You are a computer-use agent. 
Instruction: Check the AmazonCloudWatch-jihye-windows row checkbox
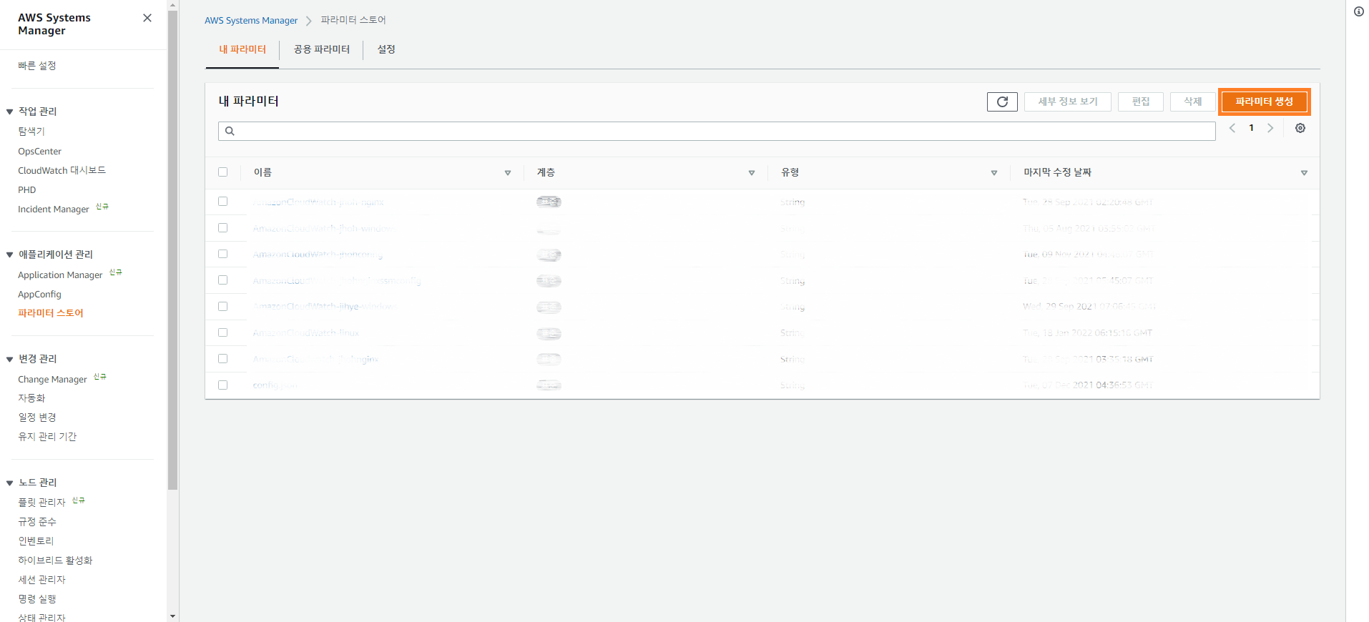[223, 306]
